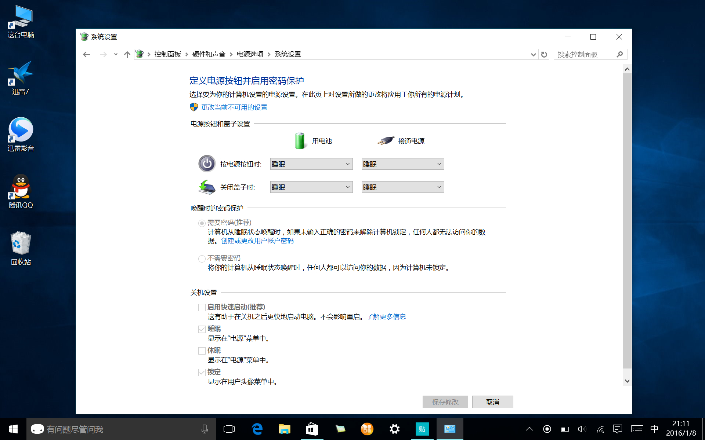Click the search magnifier icon
The image size is (705, 440).
[x=620, y=54]
